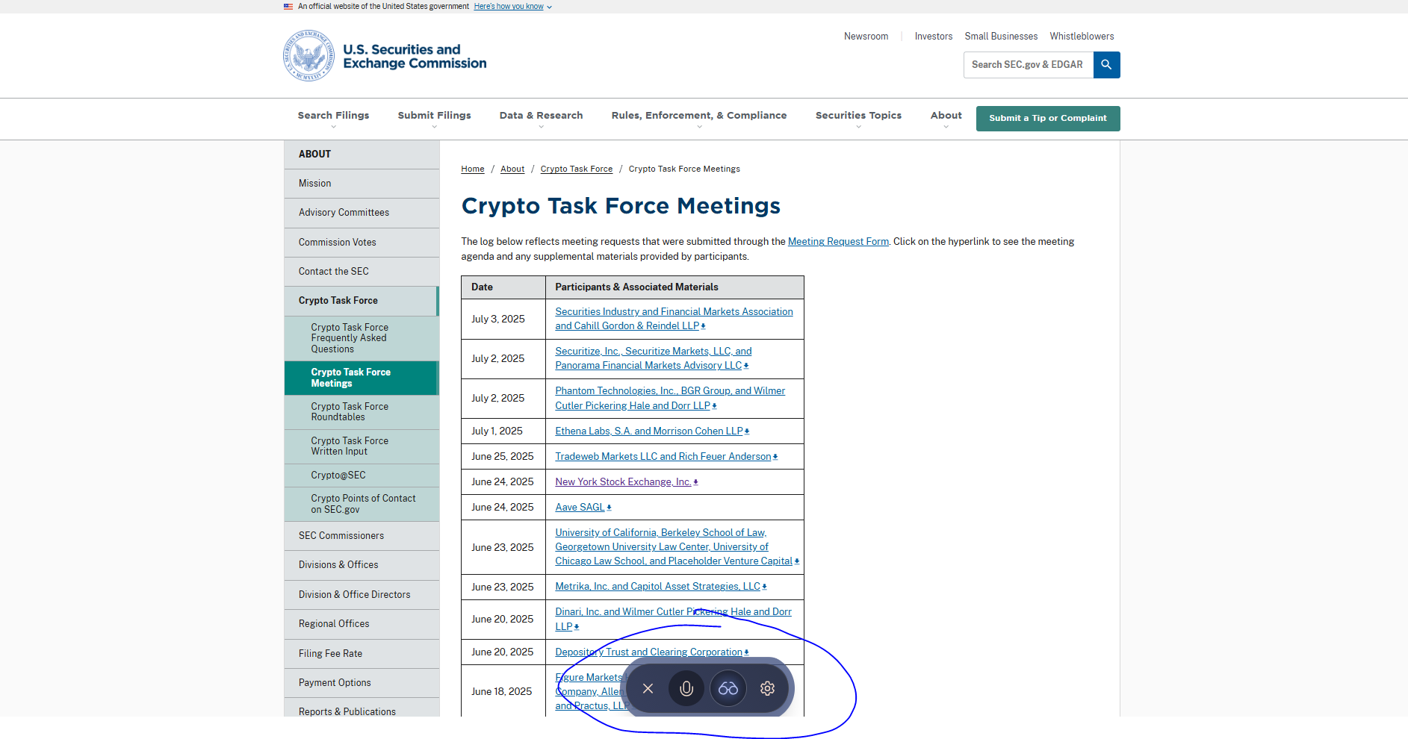Viewport: 1408px width, 739px height.
Task: Select Crypto Task Force Meetings sidebar item
Action: click(362, 378)
